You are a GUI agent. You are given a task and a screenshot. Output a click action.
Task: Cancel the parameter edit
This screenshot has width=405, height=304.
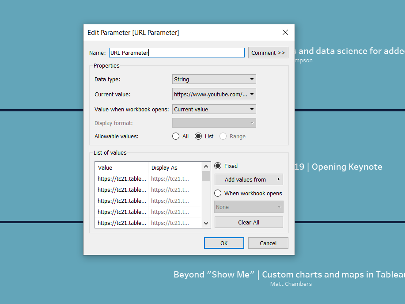(x=268, y=243)
